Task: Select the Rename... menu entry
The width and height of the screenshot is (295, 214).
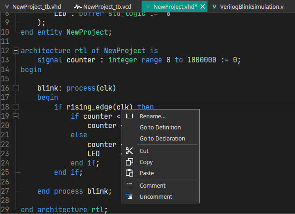Action: point(152,116)
